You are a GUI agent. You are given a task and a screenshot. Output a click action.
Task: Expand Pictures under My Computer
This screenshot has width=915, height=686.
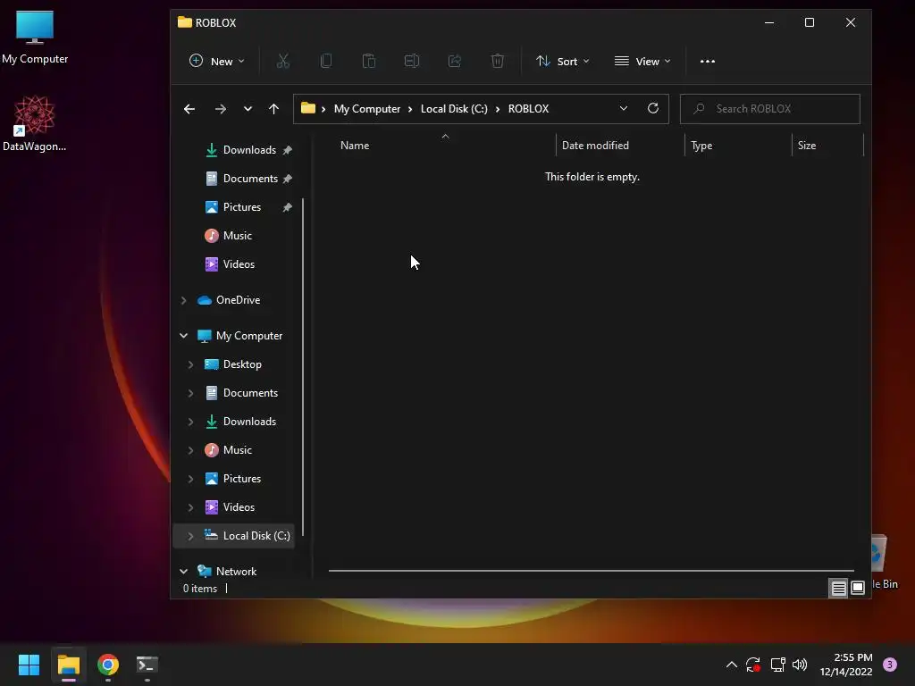[191, 479]
